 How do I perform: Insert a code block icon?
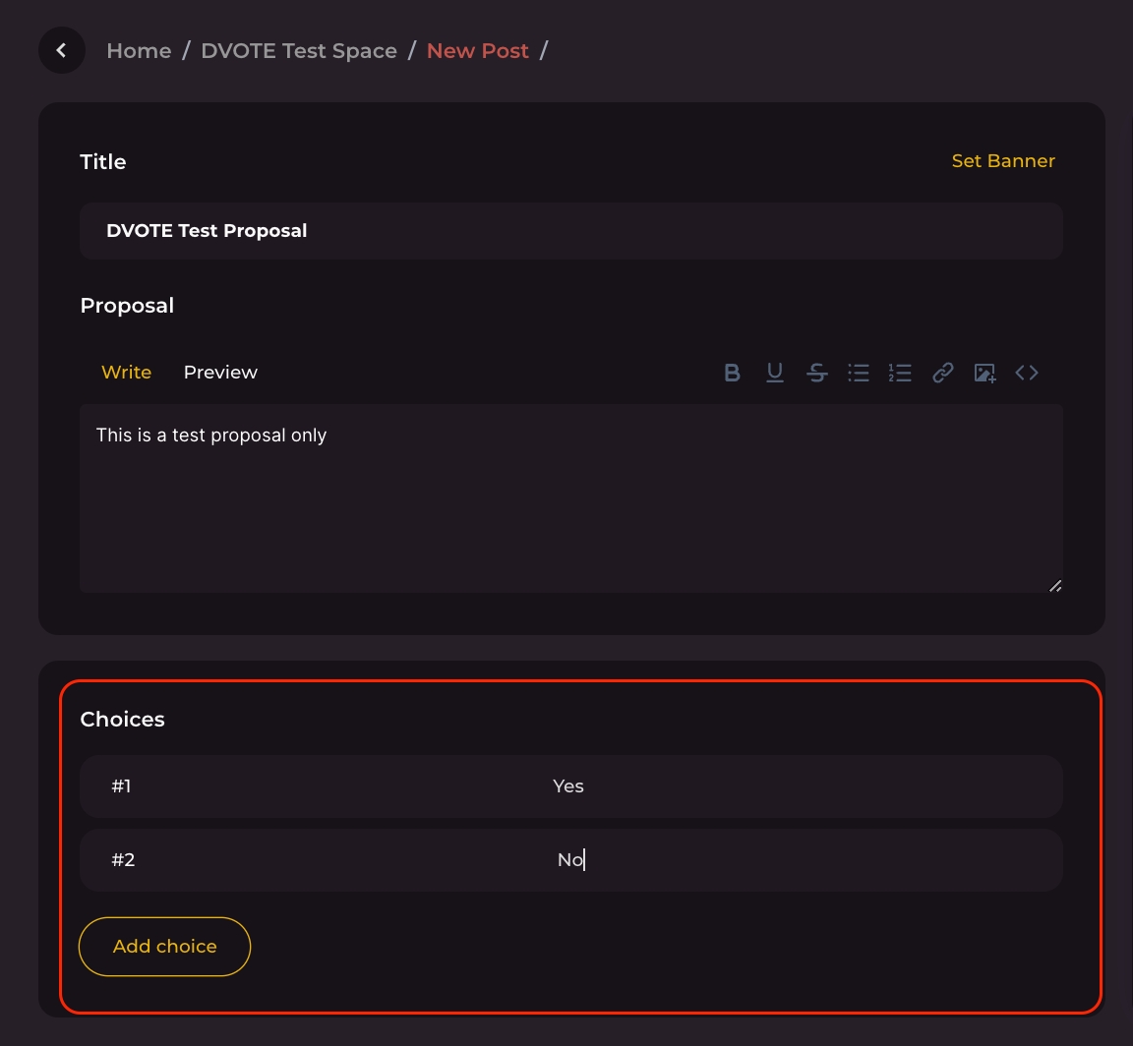1027,373
